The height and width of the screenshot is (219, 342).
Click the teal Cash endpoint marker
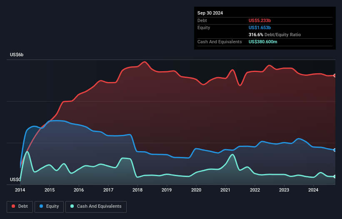335,177
